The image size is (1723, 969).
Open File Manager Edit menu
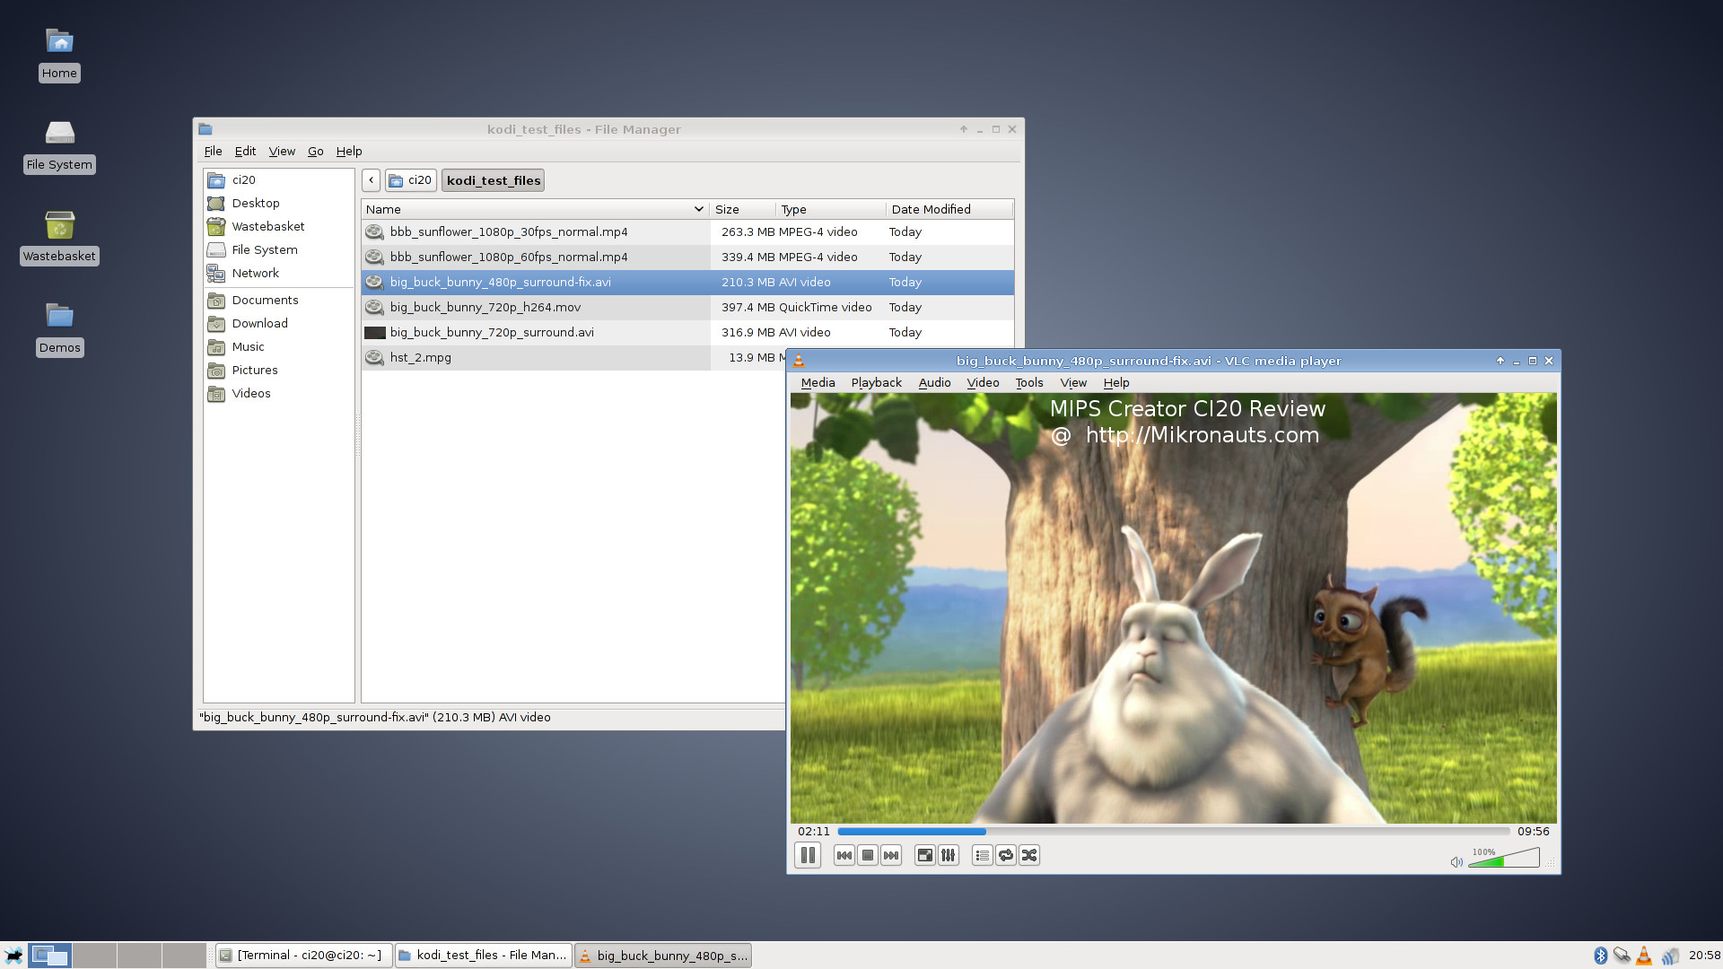[x=245, y=152]
